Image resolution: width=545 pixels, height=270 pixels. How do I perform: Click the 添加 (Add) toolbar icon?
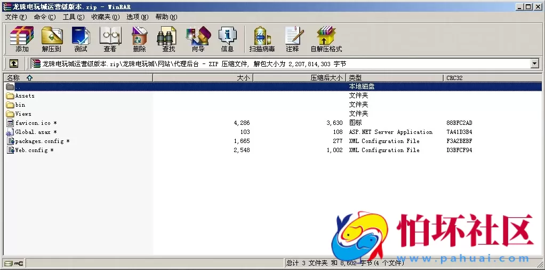click(22, 39)
